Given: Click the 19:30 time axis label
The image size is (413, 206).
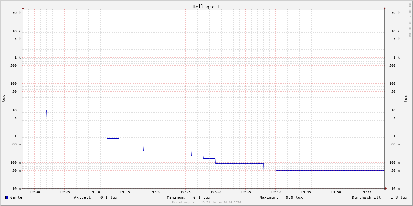Looking at the screenshot, I should click(215, 192).
